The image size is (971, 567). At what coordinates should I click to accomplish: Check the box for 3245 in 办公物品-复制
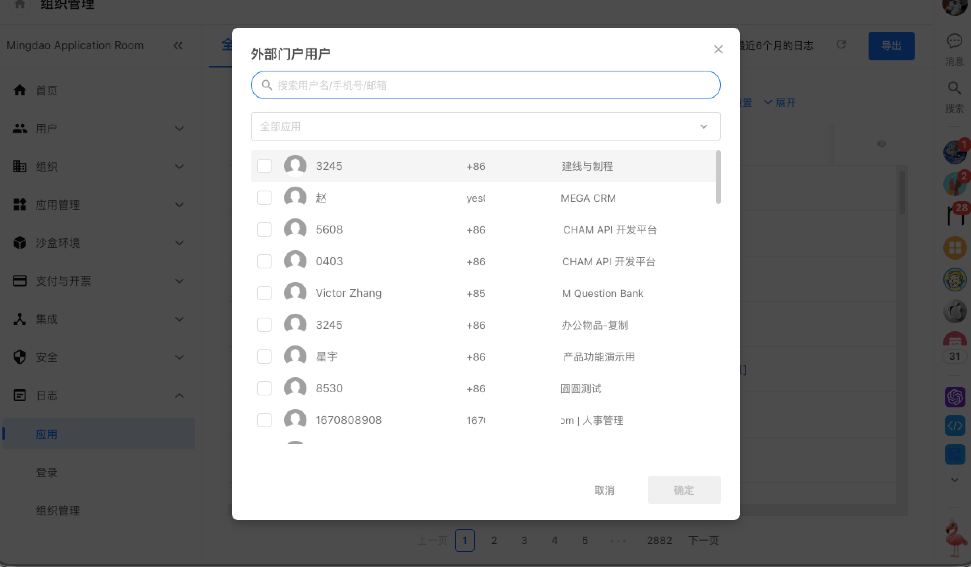coord(264,325)
